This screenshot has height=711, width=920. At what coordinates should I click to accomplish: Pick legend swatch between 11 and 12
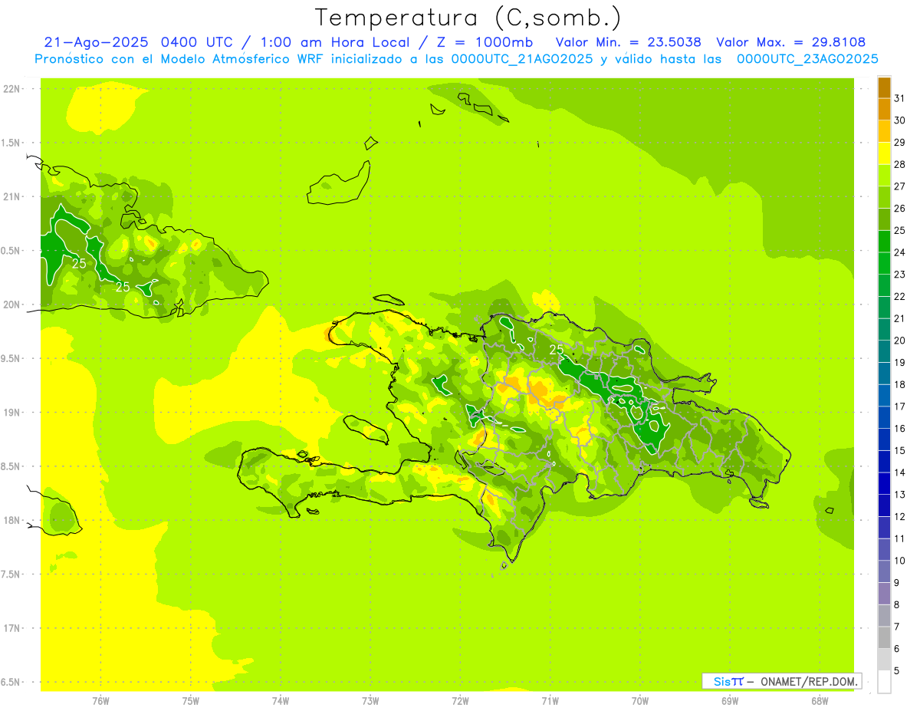(x=884, y=527)
